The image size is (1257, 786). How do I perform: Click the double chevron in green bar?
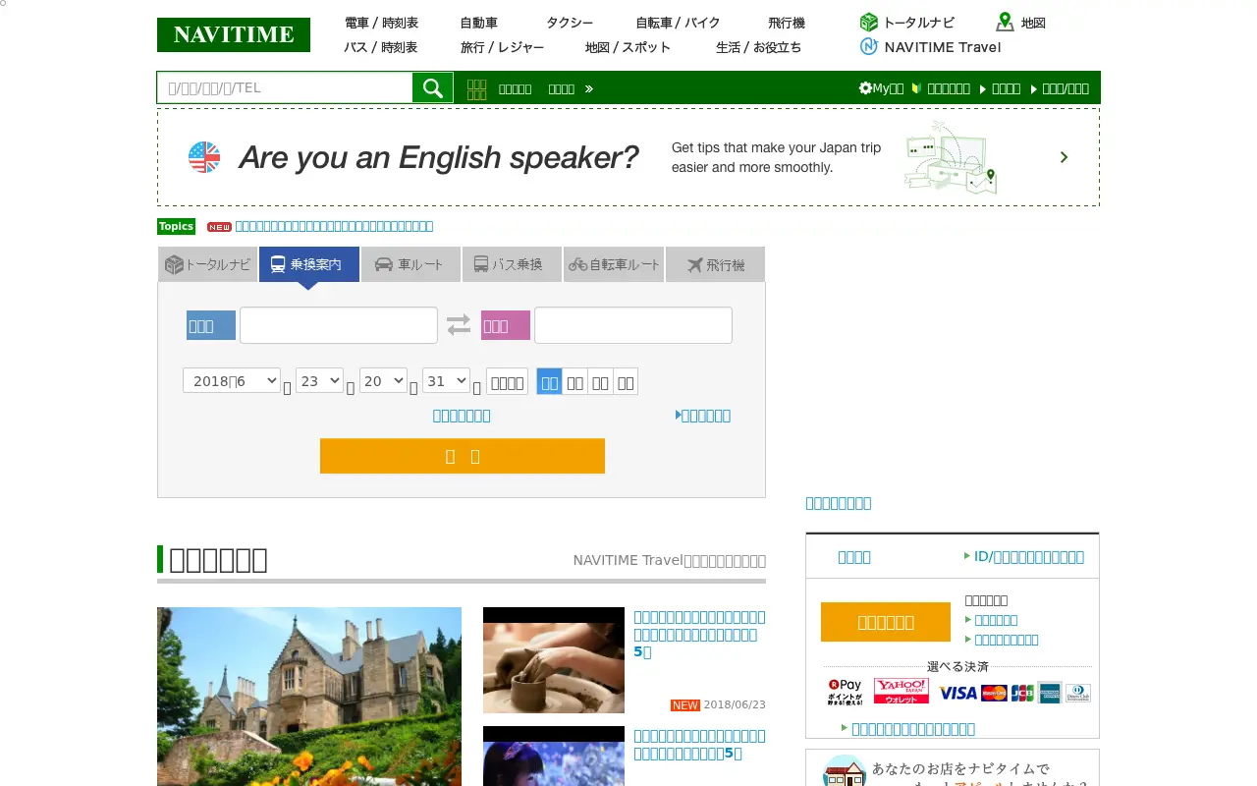click(x=589, y=88)
